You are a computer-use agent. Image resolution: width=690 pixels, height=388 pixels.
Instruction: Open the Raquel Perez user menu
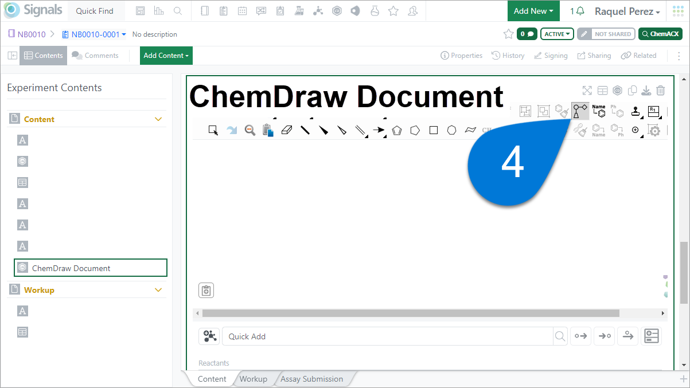(x=627, y=11)
